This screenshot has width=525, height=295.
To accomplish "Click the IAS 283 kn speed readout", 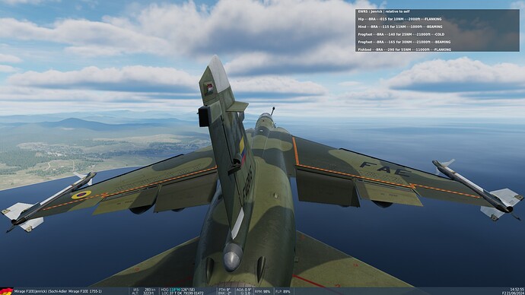I will [x=145, y=290].
